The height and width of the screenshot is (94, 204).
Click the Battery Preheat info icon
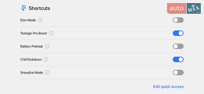click(x=47, y=46)
